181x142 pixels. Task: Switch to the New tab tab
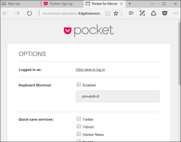coord(19,4)
